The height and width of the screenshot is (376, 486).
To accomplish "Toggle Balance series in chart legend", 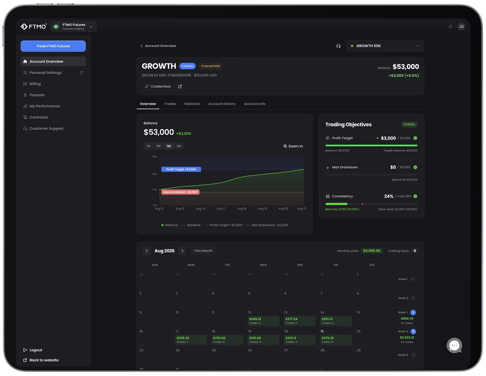I will tap(169, 225).
